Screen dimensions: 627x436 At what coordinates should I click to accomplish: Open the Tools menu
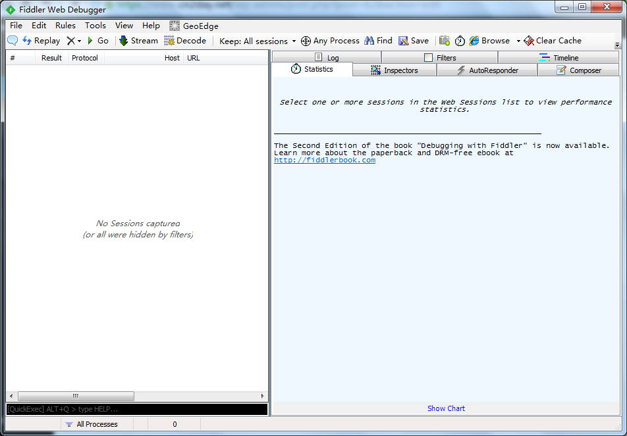[95, 26]
